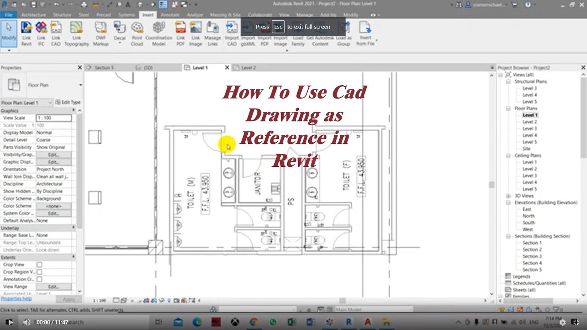Screen dimensions: 587x330
Task: Click the Link Topography icon
Action: tap(77, 33)
